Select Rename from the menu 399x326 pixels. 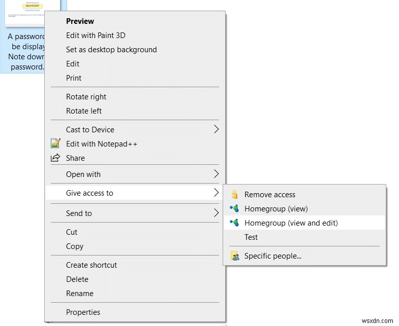80,293
